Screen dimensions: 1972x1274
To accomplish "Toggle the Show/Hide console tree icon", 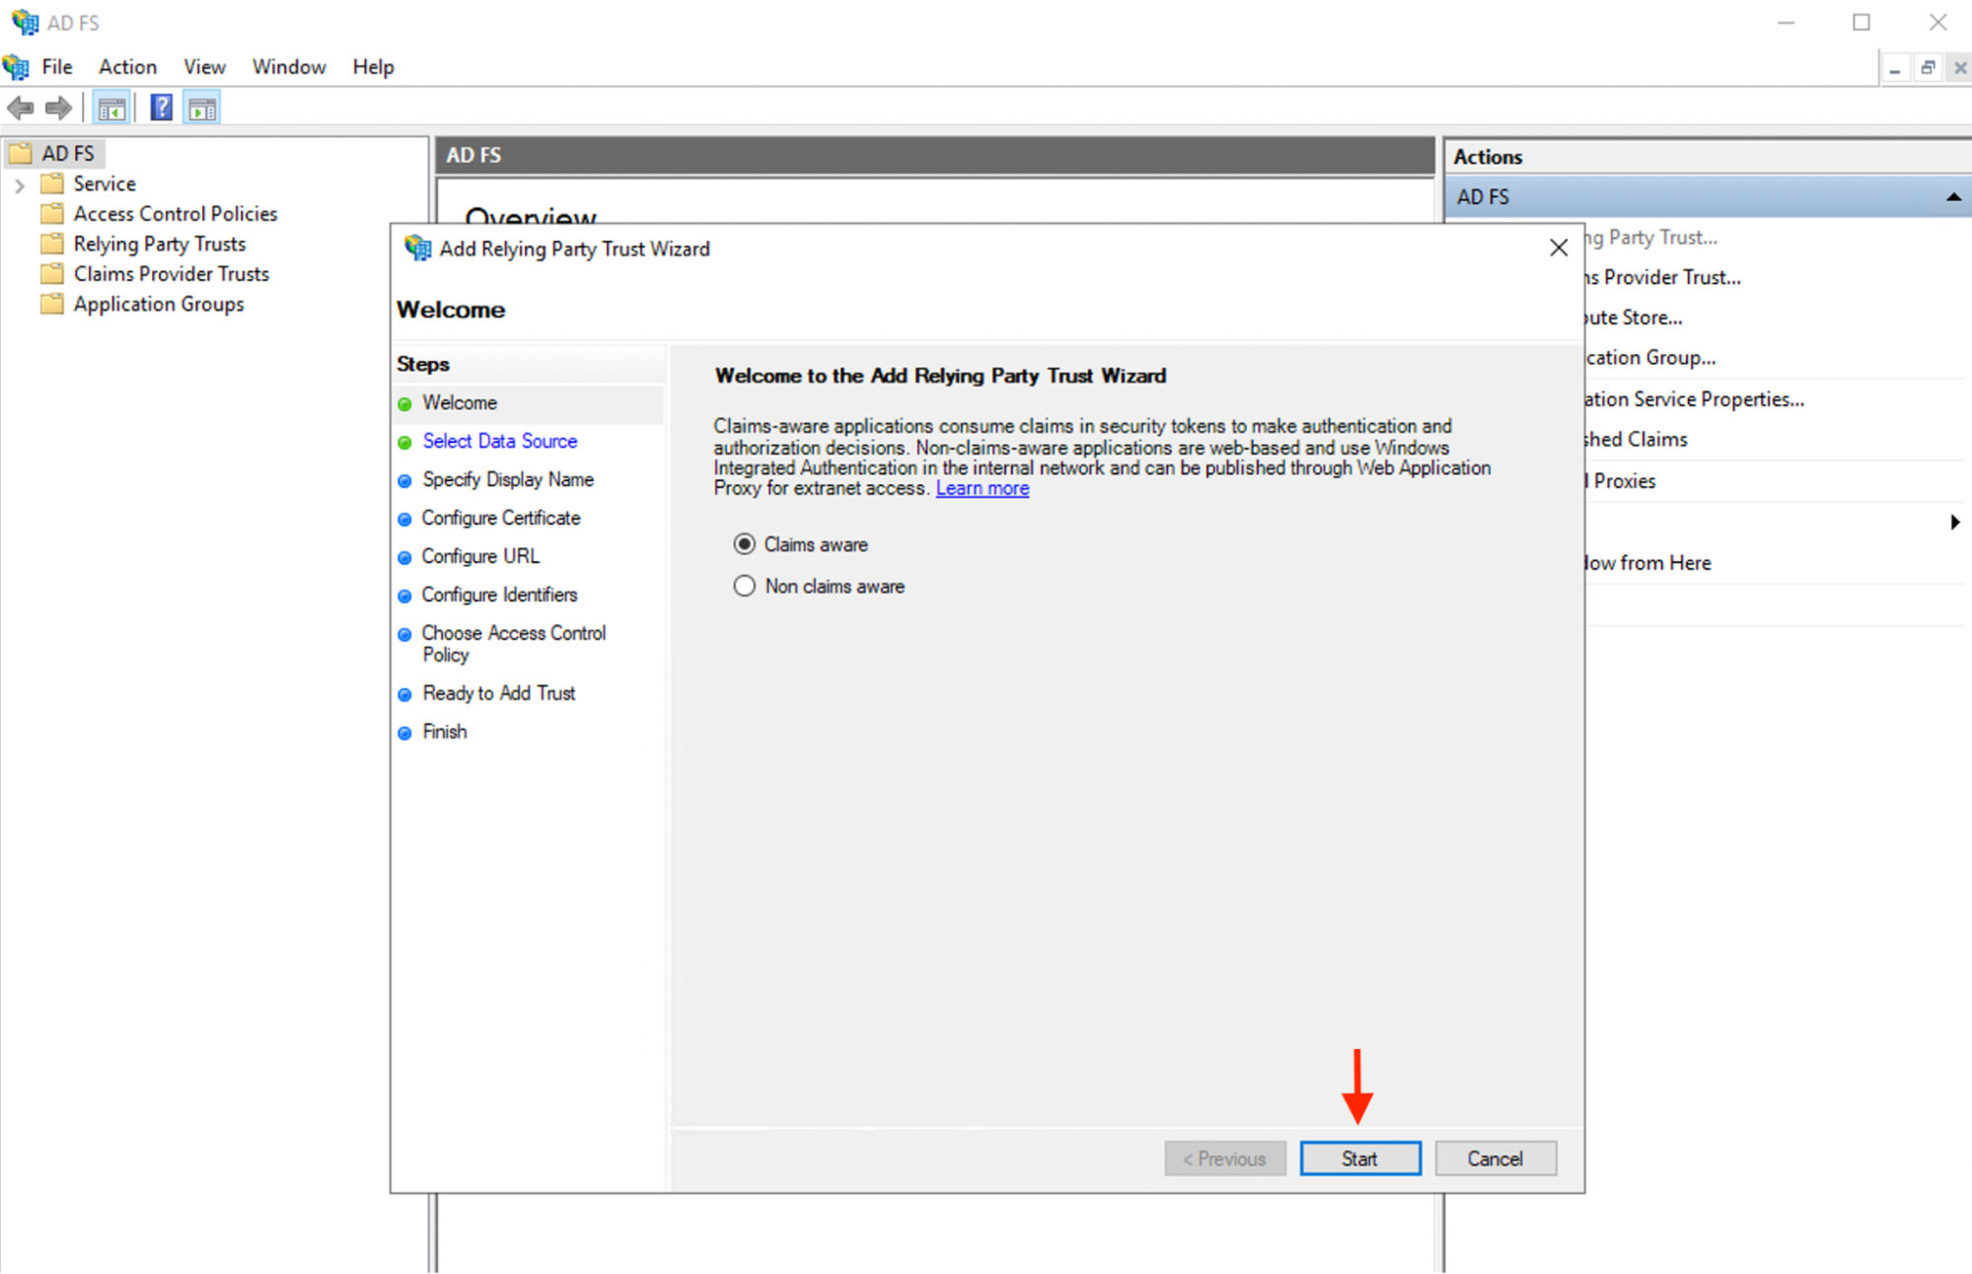I will [x=110, y=107].
